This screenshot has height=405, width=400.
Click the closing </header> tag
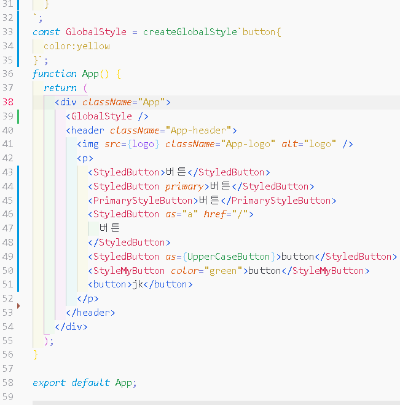click(90, 313)
